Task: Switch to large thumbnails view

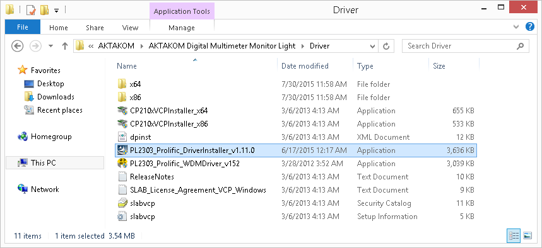Action: 527,235
